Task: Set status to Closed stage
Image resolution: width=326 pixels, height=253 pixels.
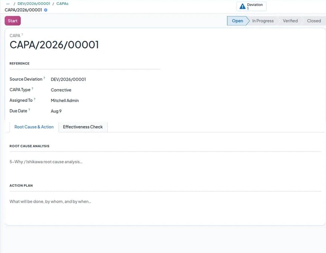Action: (x=314, y=21)
